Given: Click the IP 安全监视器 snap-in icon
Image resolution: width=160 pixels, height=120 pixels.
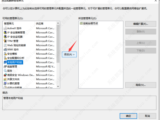Looking at the screenshot, I should pos(5,37).
